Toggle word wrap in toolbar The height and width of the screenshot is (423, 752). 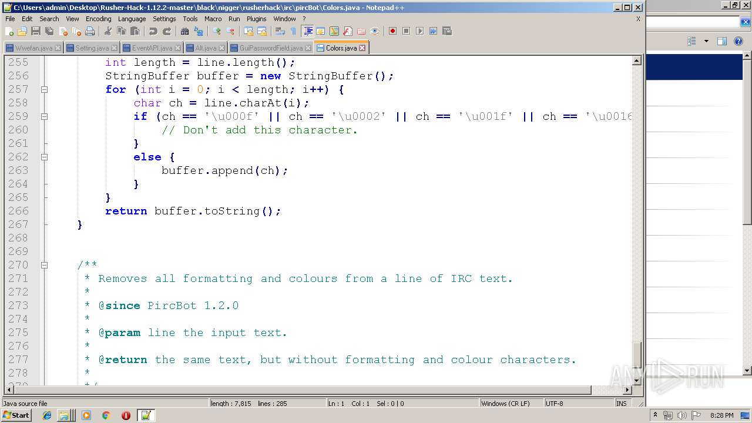pyautogui.click(x=280, y=31)
